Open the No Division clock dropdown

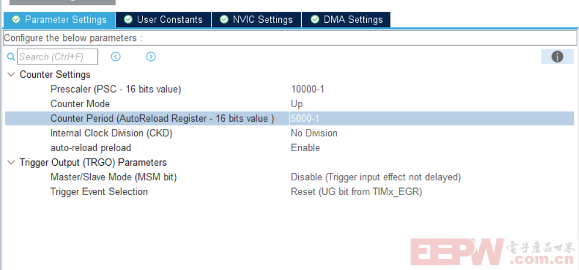pos(314,133)
